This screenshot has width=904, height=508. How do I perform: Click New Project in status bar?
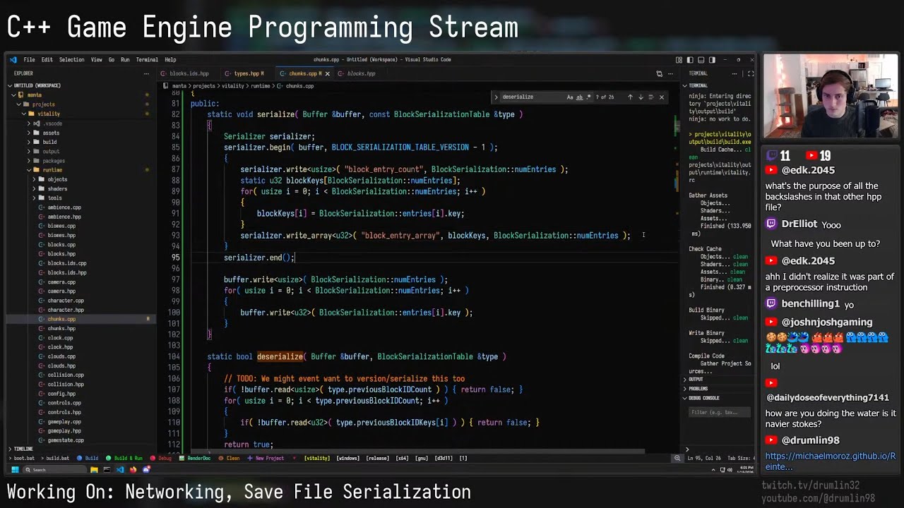(x=266, y=458)
